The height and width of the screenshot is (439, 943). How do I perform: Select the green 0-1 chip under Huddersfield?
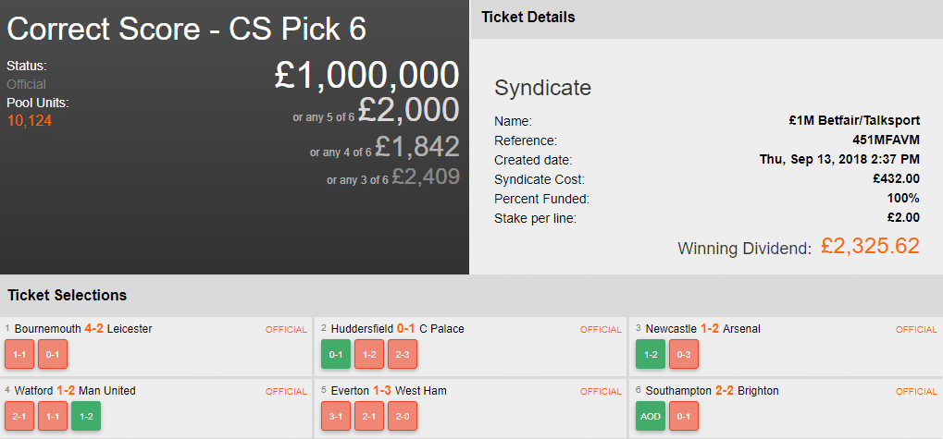click(335, 354)
